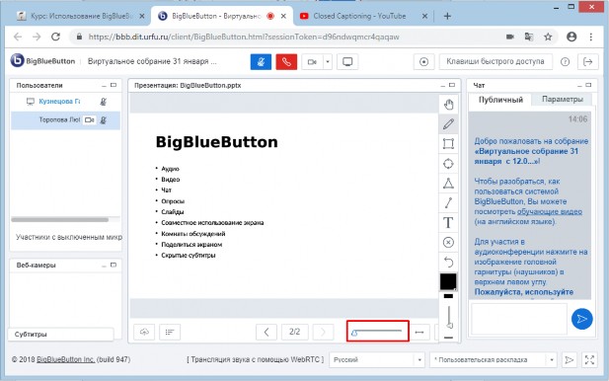
Task: Select the Pencil drawing tool
Action: point(448,124)
